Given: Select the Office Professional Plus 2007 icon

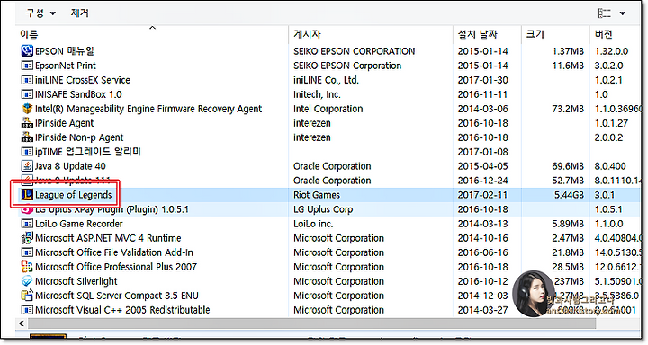Looking at the screenshot, I should tap(27, 267).
